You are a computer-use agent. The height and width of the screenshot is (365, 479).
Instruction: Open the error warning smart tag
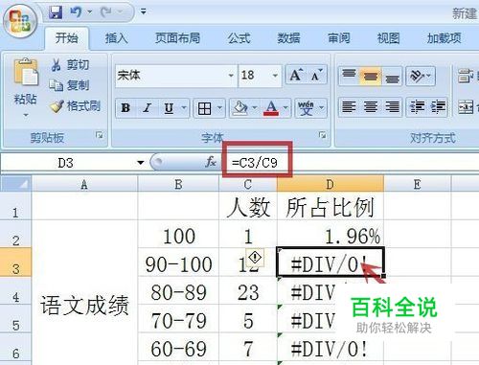click(255, 257)
